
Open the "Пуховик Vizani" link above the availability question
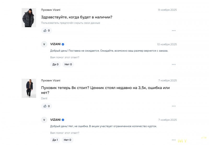click(51, 10)
